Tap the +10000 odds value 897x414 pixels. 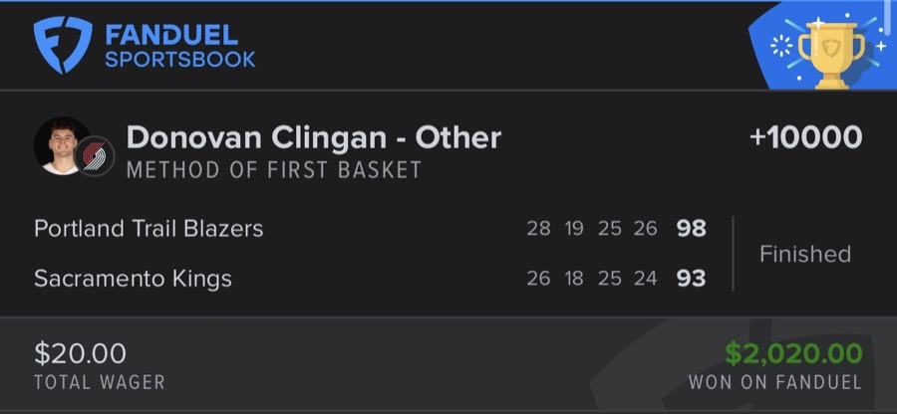coord(805,138)
